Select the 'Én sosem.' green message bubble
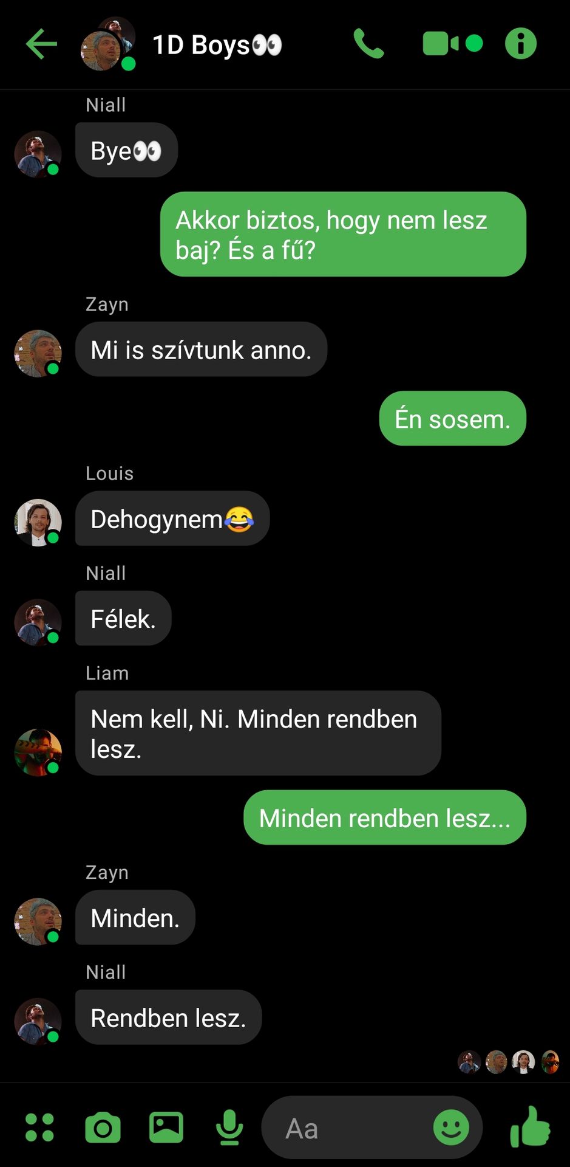Screen dimensions: 570x1167 (x=453, y=419)
